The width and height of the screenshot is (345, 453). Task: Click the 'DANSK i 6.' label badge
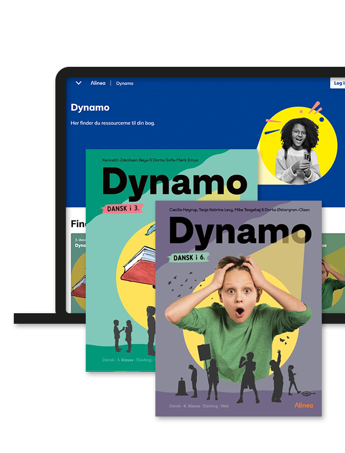(x=189, y=257)
